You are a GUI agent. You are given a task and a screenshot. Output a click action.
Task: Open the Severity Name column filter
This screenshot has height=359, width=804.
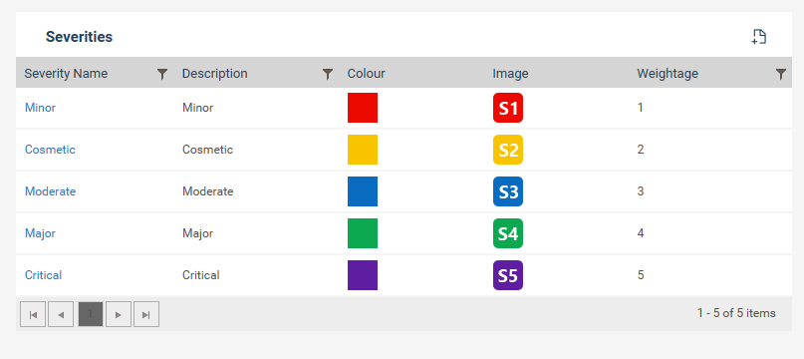tap(162, 74)
